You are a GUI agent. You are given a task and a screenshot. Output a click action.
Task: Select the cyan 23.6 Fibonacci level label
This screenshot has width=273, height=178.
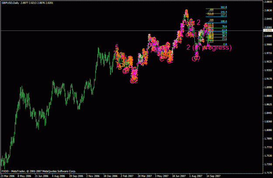tap(224, 39)
